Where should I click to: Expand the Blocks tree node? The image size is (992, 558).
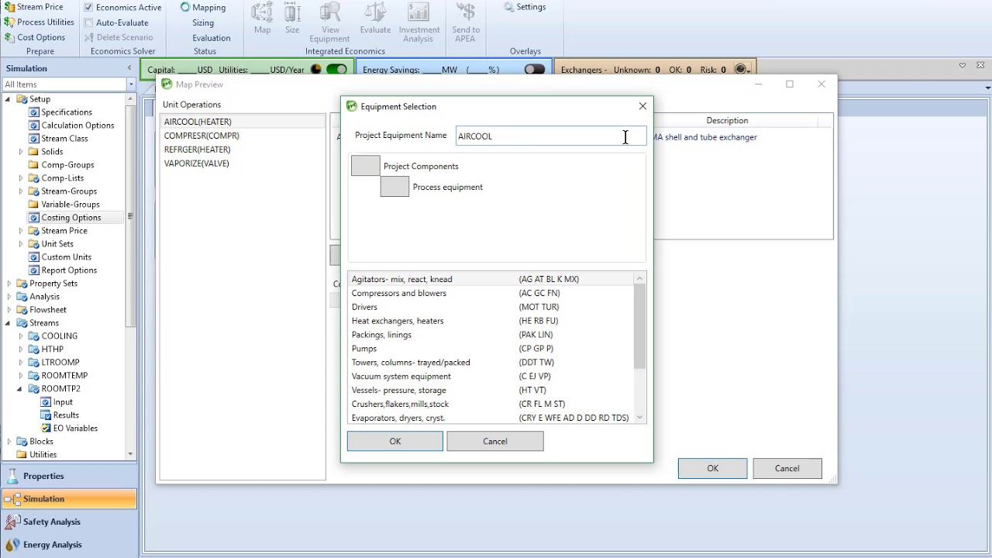point(9,442)
